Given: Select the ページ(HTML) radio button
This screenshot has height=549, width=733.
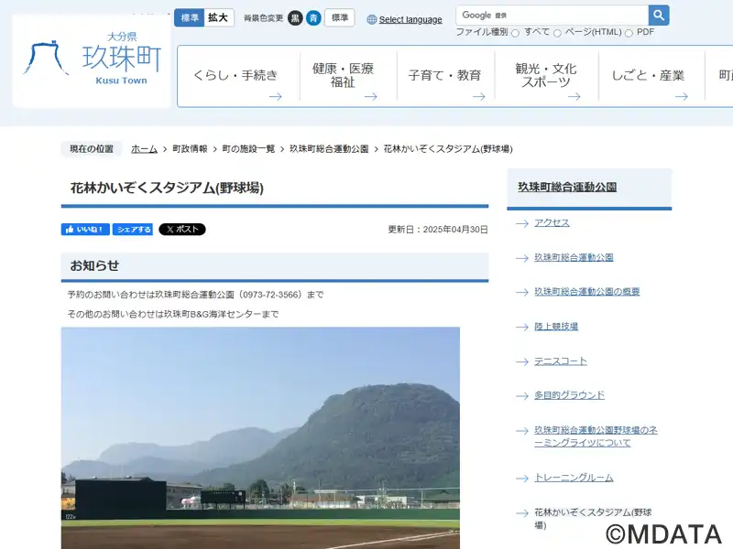Looking at the screenshot, I should click(557, 33).
